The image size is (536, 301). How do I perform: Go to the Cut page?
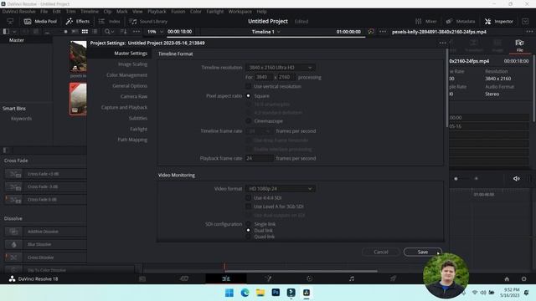pos(184,278)
